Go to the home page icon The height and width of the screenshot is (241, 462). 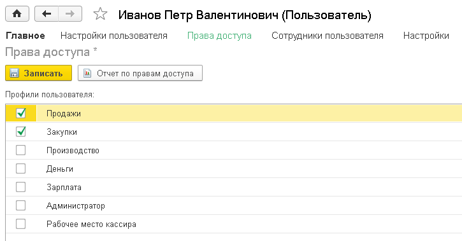tap(17, 14)
